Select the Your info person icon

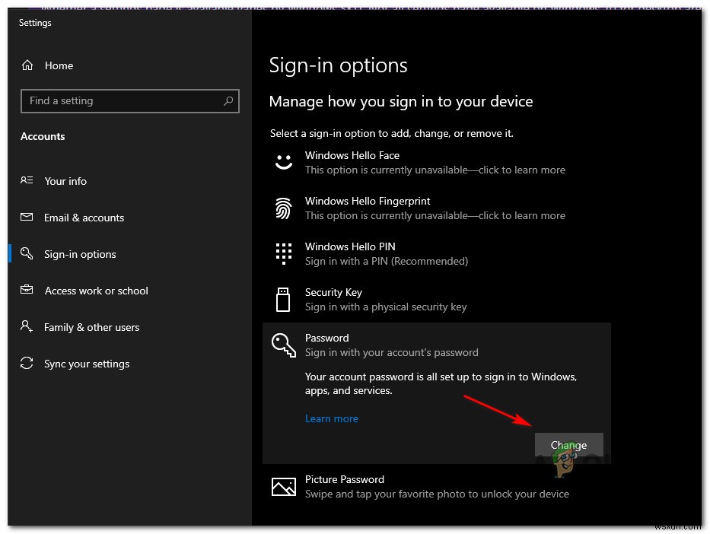25,181
